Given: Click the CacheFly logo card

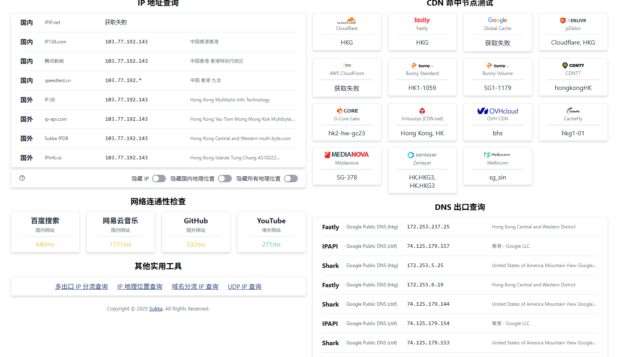Looking at the screenshot, I should pyautogui.click(x=573, y=111).
